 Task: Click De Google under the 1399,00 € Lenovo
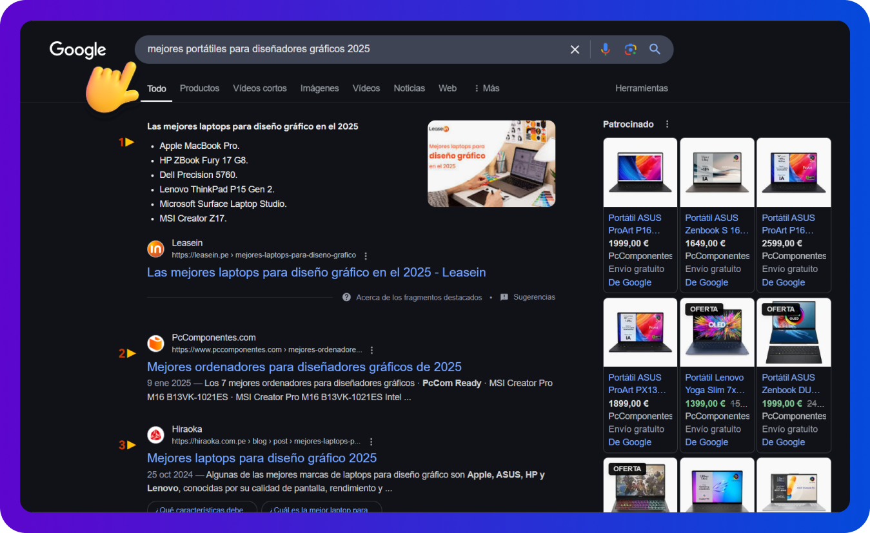706,442
